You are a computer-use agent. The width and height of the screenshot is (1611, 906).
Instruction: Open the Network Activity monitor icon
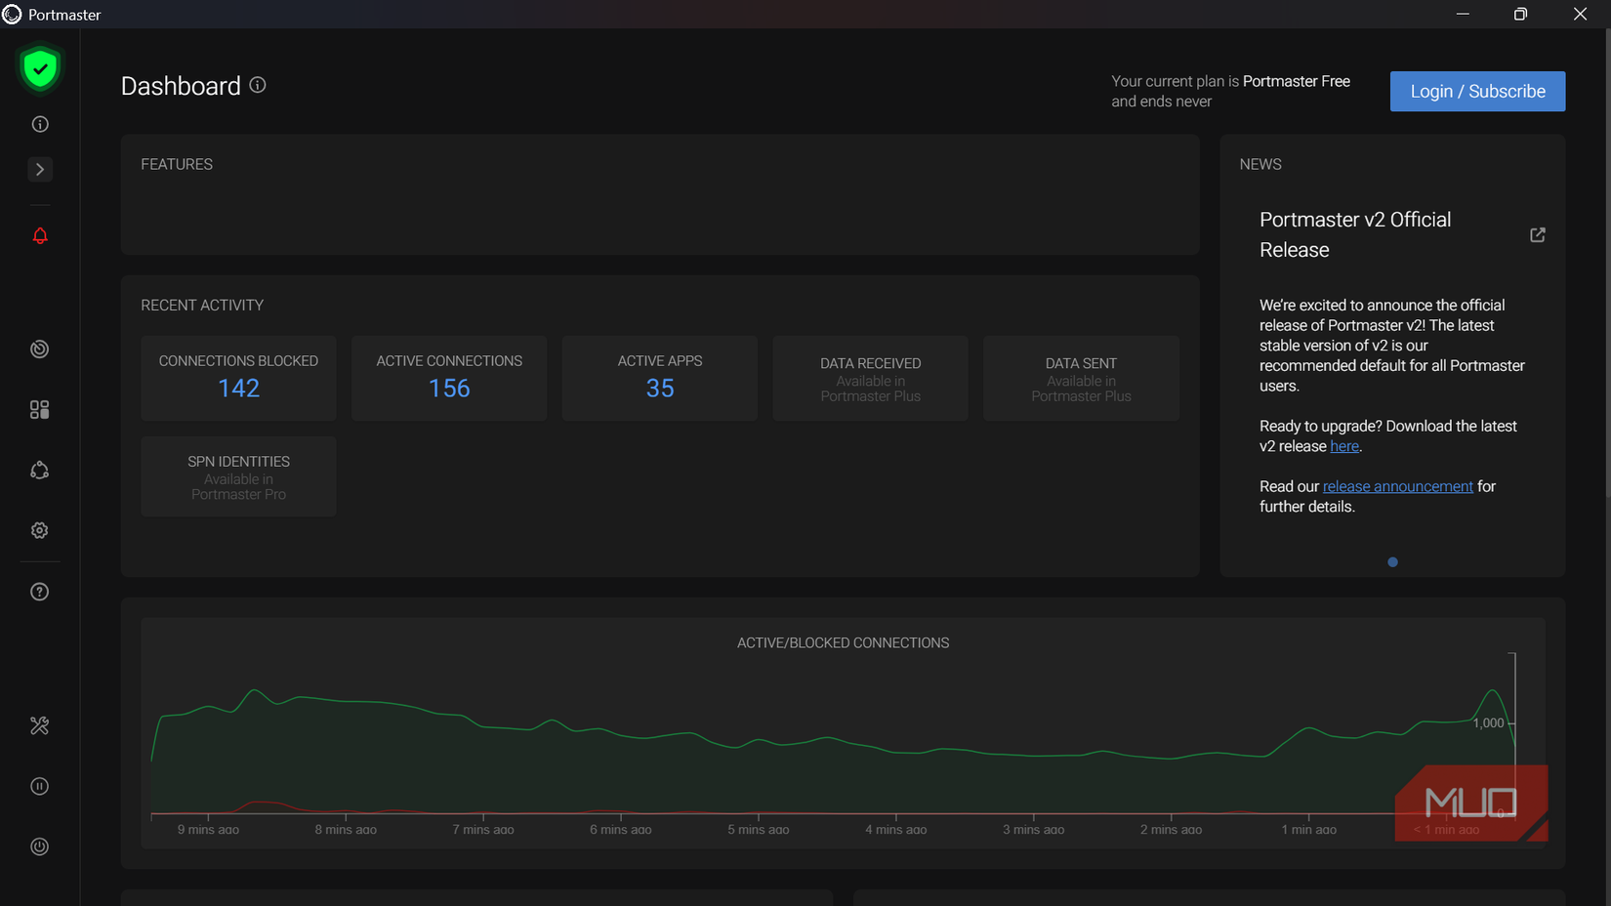tap(40, 349)
